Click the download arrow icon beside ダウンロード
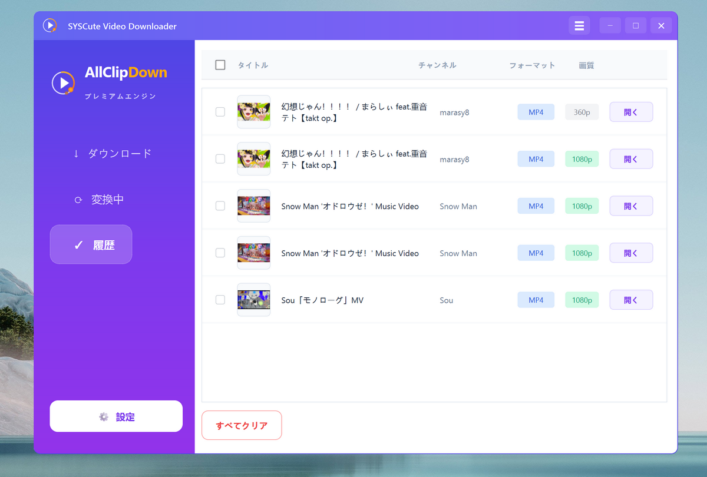The height and width of the screenshot is (477, 707). pos(76,154)
